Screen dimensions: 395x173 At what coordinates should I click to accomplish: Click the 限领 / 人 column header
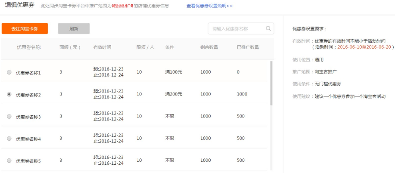[x=145, y=47]
